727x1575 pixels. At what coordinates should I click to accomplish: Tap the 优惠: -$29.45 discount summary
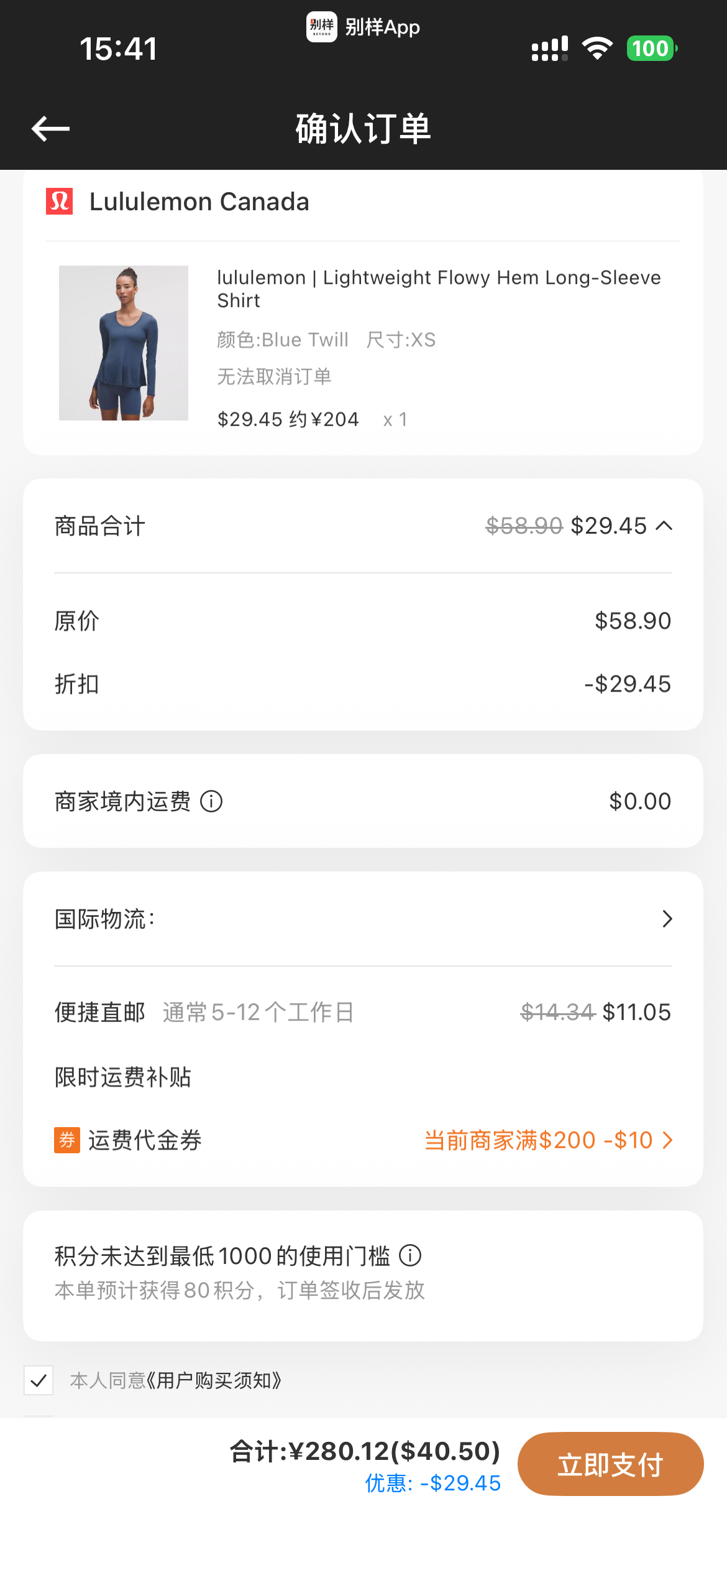[432, 1483]
